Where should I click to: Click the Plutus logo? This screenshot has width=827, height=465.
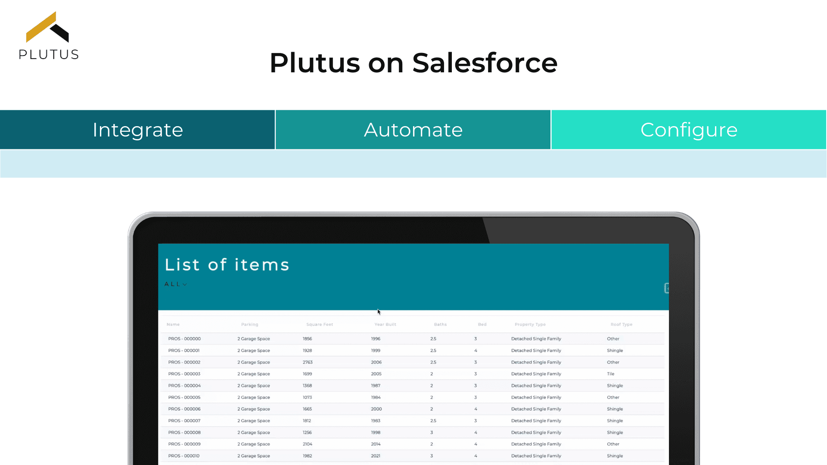[x=49, y=36]
